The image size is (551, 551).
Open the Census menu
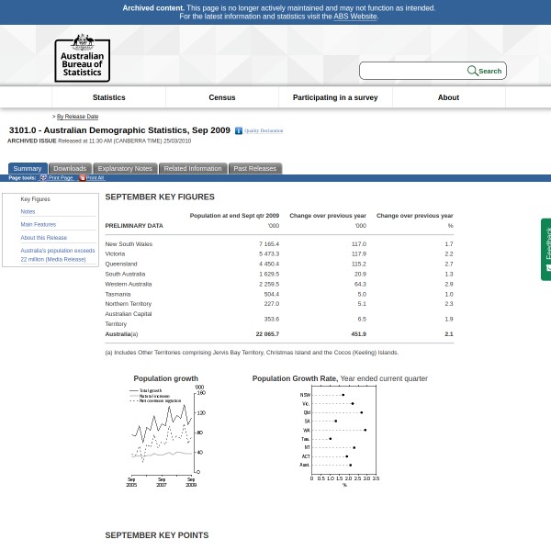(x=222, y=97)
